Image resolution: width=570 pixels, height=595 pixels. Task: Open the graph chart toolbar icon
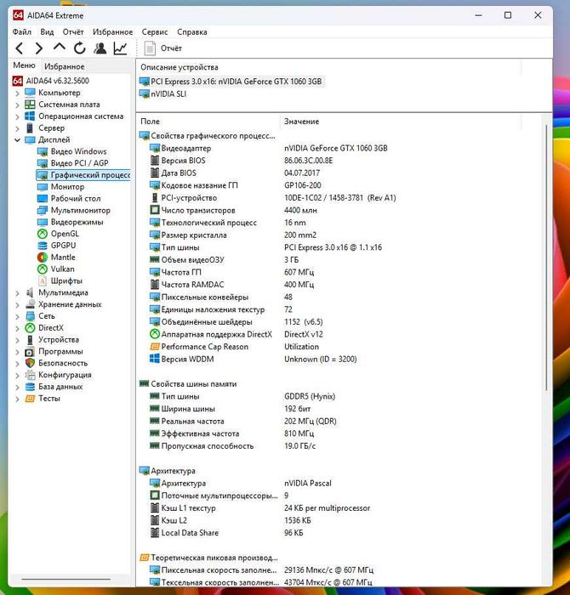(120, 48)
